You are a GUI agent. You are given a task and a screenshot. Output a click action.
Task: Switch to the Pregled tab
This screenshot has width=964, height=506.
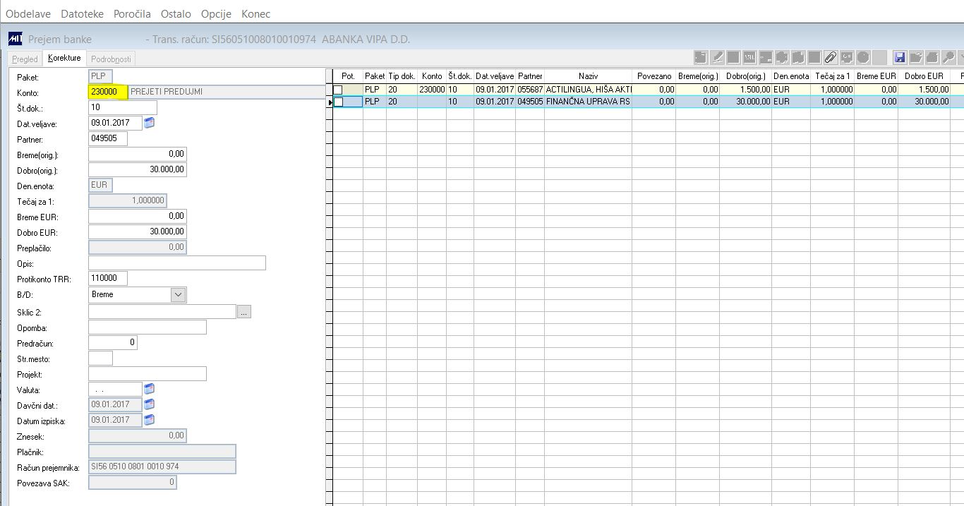[x=25, y=59]
